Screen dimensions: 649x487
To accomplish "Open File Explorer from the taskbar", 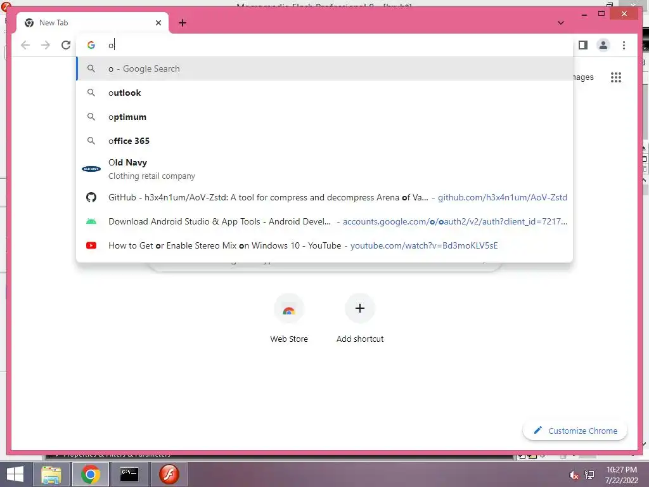I will pyautogui.click(x=51, y=474).
